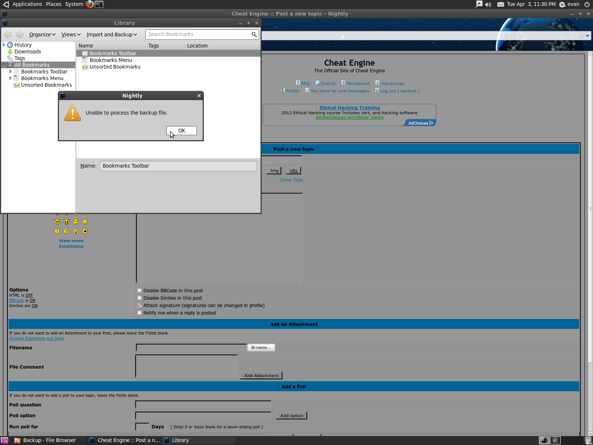Click the Downloads green arrow icon
This screenshot has height=445, width=593.
pos(10,52)
